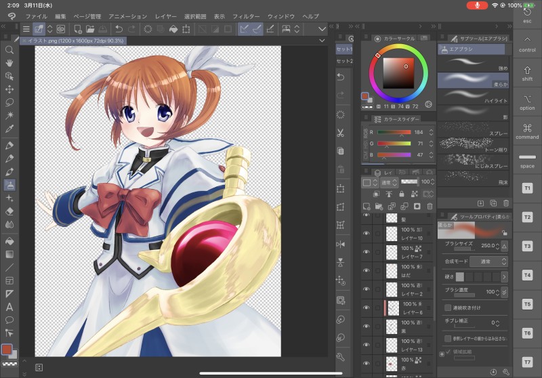Select the スプレー airbrush sub tool
Viewport: 542px width, 378px height.
point(473,129)
